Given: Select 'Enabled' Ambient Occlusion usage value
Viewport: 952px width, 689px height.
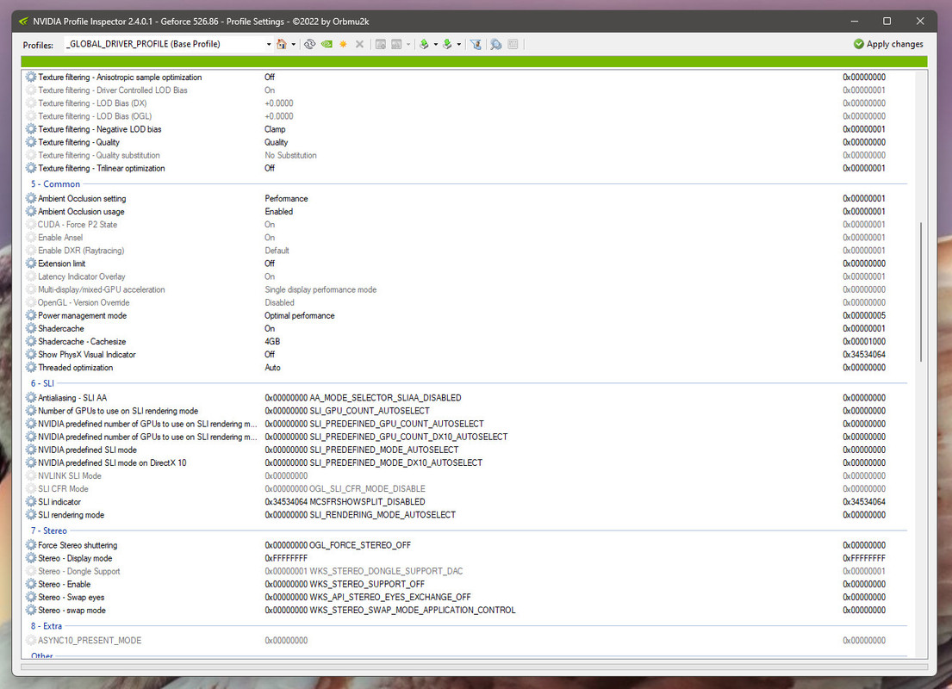Looking at the screenshot, I should point(278,211).
